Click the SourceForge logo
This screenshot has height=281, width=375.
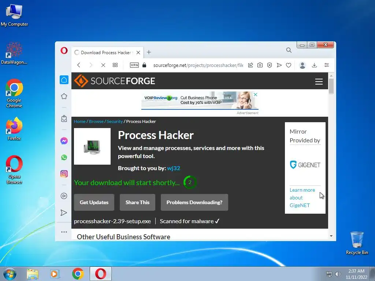[x=115, y=81]
